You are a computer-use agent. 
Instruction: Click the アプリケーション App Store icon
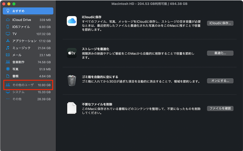pyautogui.click(x=8, y=41)
